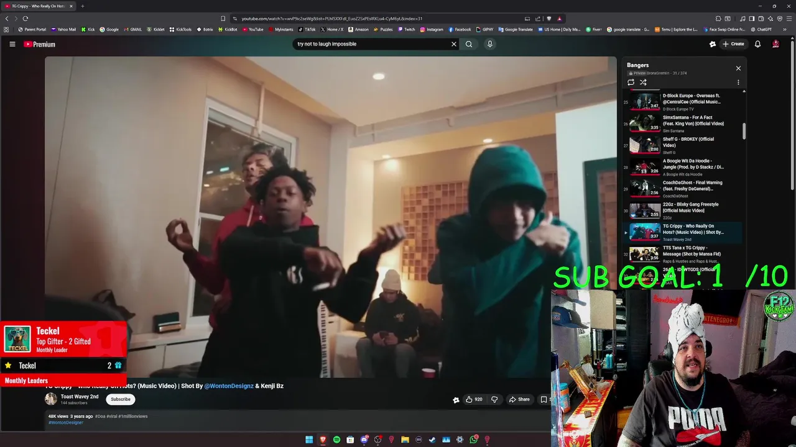Click the browser address bar URL

(x=332, y=19)
